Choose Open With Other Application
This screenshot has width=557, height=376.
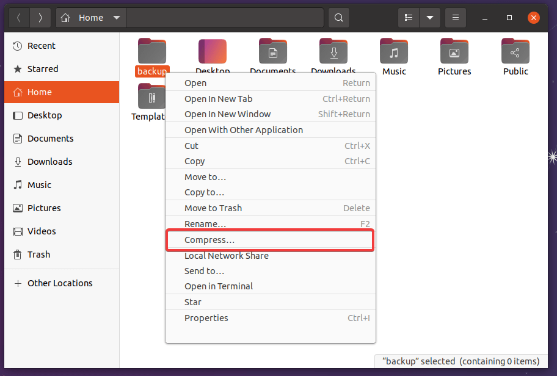(x=243, y=129)
